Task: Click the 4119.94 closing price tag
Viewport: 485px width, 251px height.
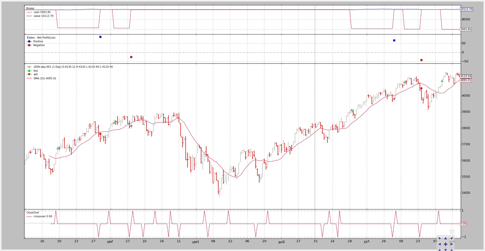Action: click(x=466, y=76)
